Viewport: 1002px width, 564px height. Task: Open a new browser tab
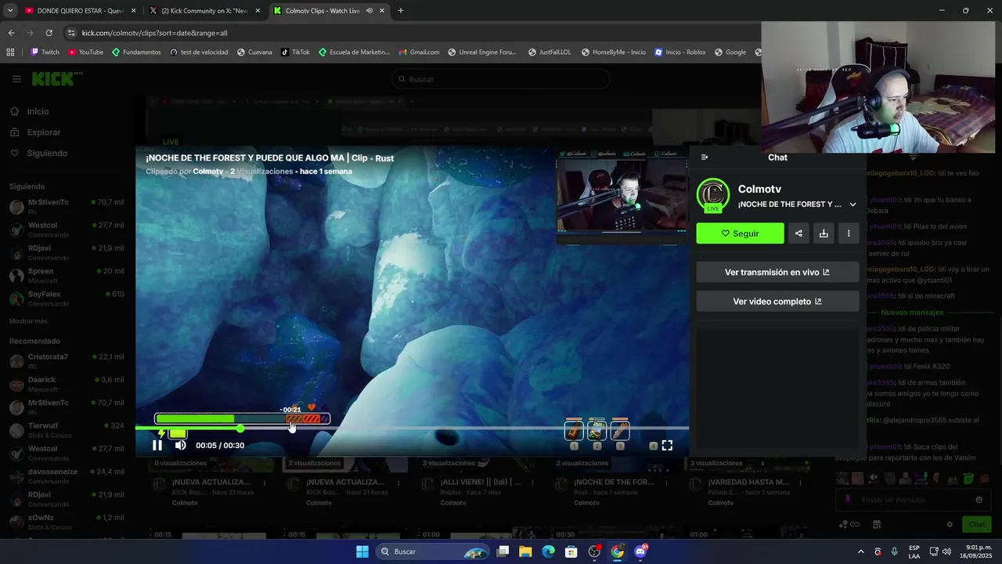point(401,11)
